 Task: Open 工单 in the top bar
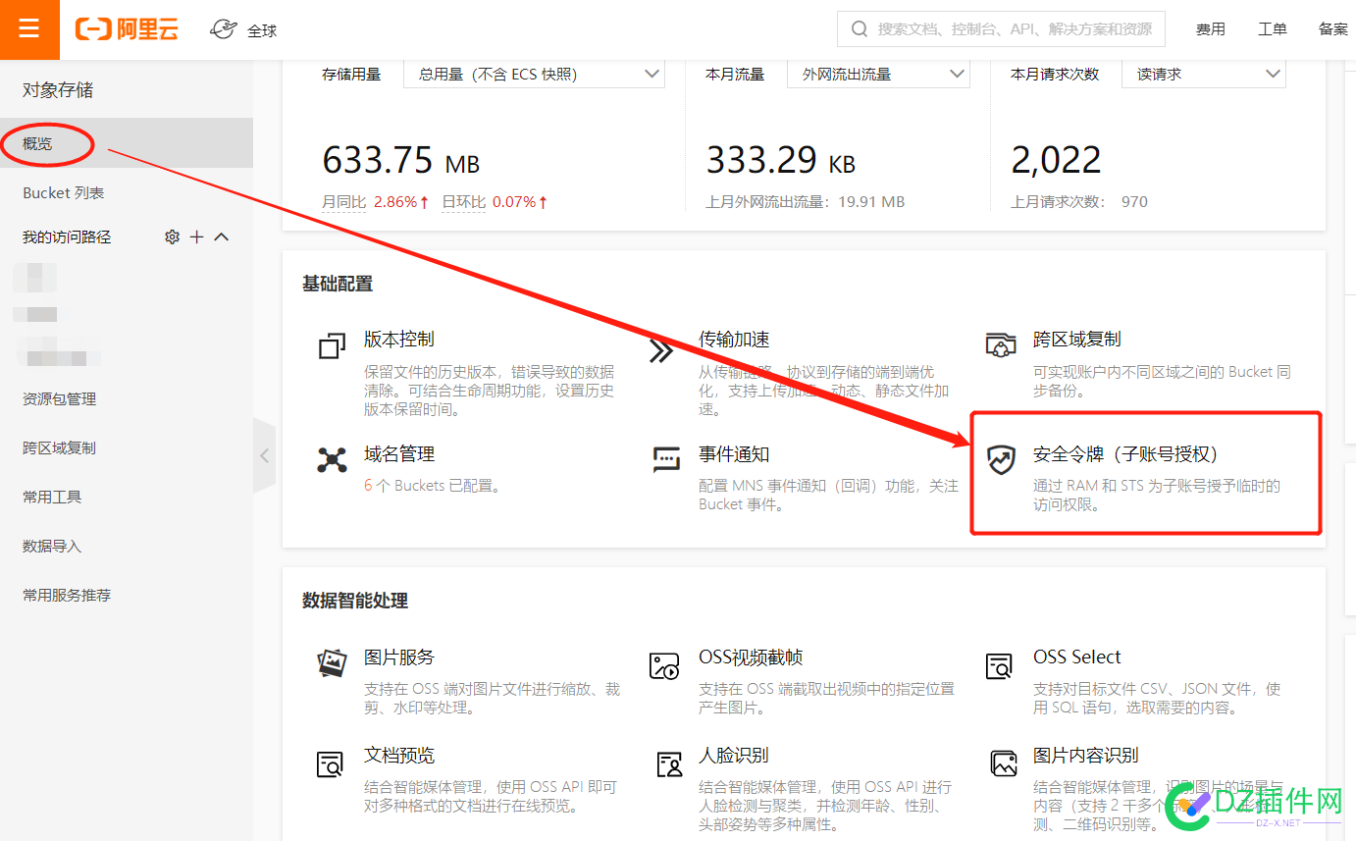coord(1272,29)
